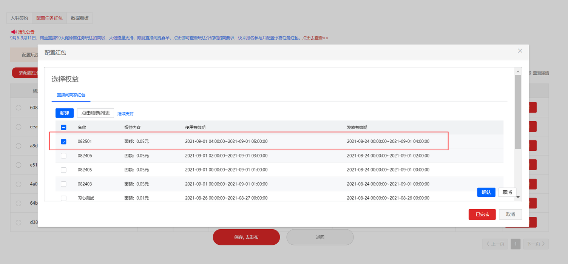Viewport: 568px width, 264px height.
Task: Uncheck the 082501 row checkbox
Action: 63,142
